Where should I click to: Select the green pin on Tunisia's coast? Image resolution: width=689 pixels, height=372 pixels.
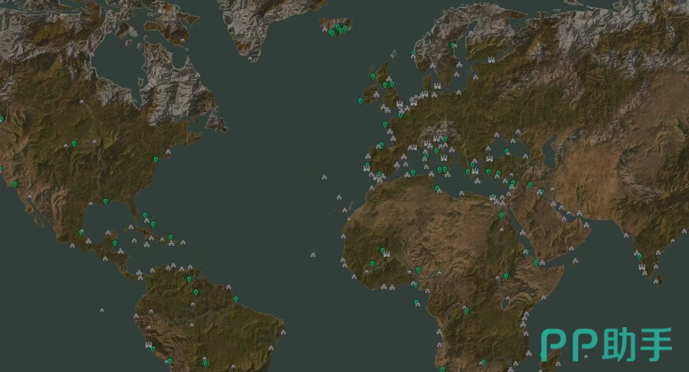pos(437,188)
